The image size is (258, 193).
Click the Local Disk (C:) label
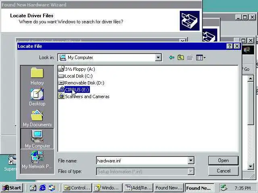pos(79,76)
